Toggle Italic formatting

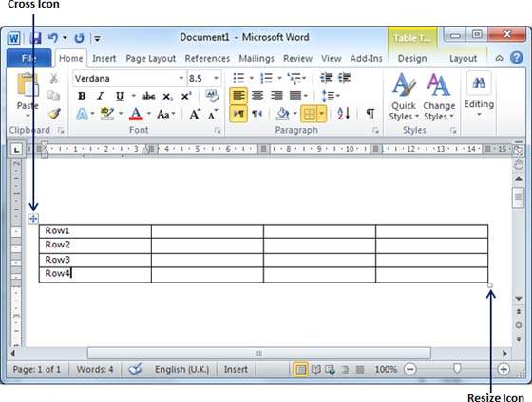pos(101,96)
